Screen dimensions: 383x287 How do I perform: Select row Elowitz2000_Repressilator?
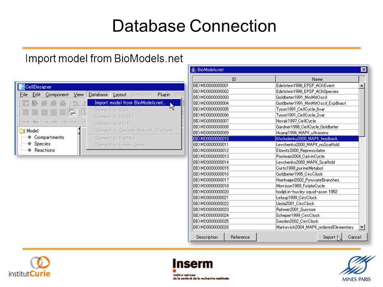pos(276,150)
